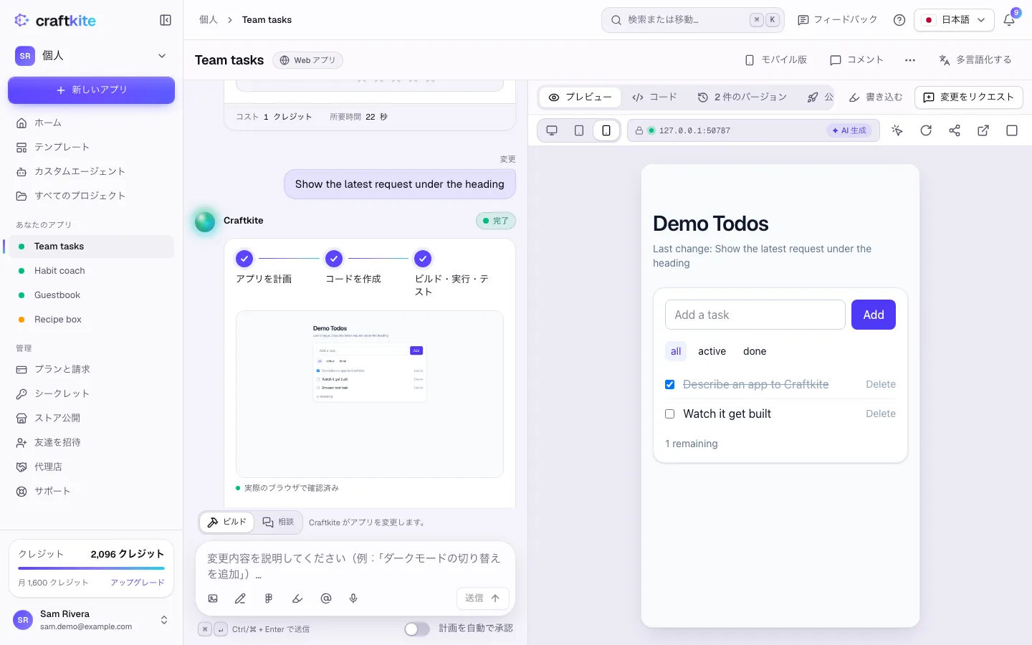
Task: Click the pencil draw icon in prompt box
Action: coord(240,598)
